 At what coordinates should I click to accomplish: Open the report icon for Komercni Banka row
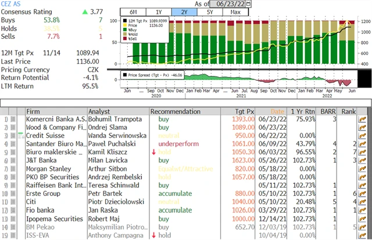point(364,119)
